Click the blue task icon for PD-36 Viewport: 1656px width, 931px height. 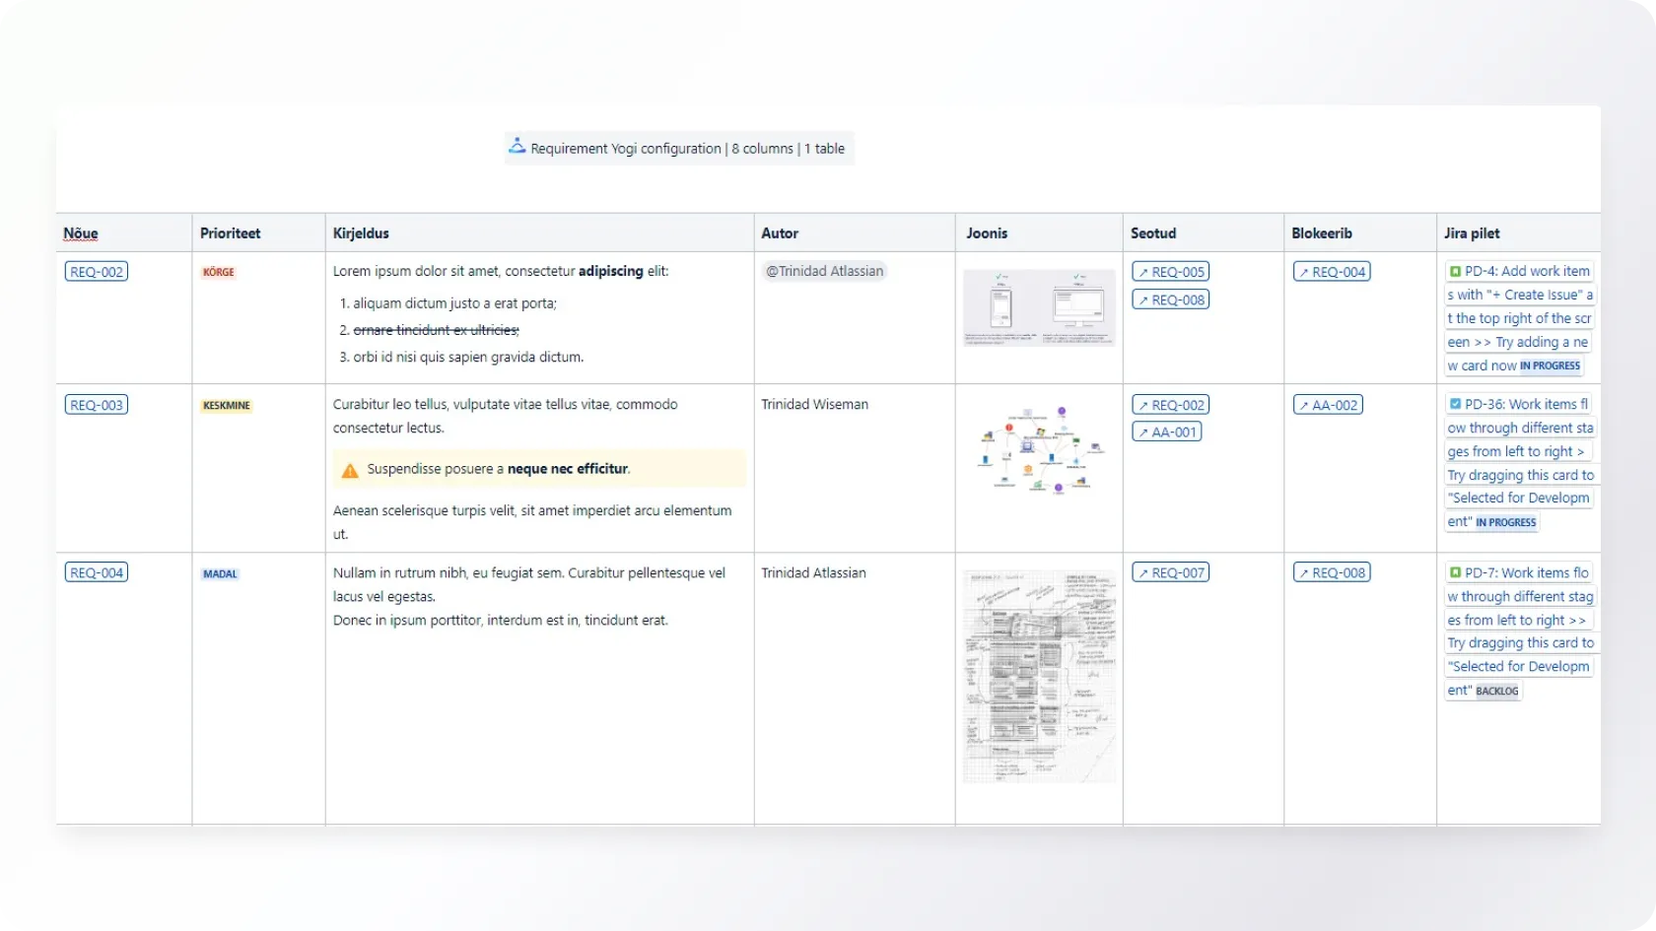click(x=1455, y=404)
